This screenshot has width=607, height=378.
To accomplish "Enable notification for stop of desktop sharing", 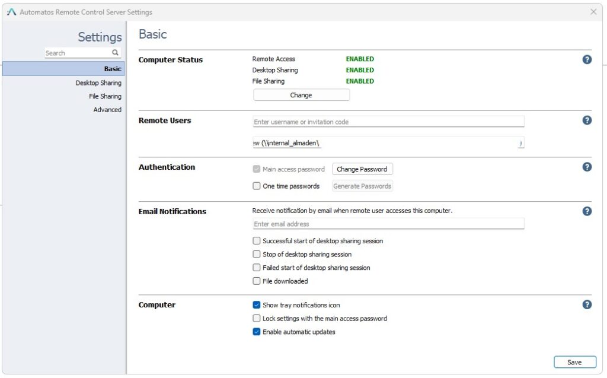I will coord(256,254).
